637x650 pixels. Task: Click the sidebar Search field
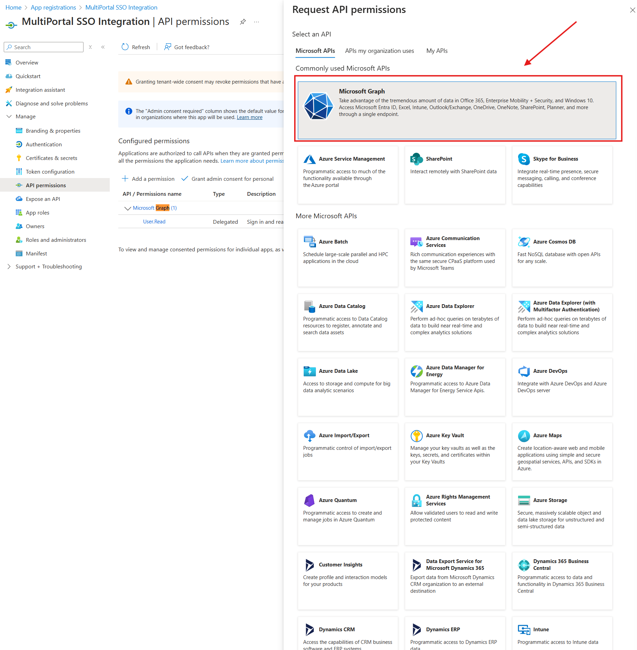[44, 47]
